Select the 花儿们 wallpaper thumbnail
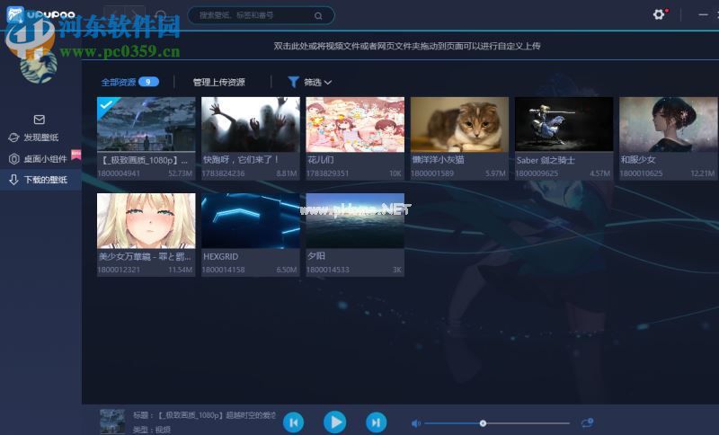Screen dimensions: 719x435 pos(355,124)
